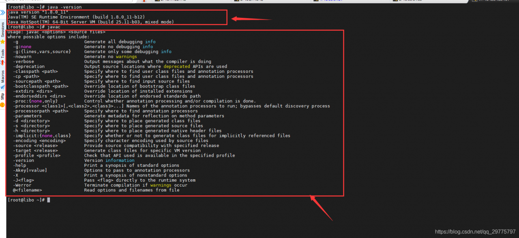Click 'Specify where to find annotation processors' description
519x238 pixels.
pyautogui.click(x=141, y=111)
